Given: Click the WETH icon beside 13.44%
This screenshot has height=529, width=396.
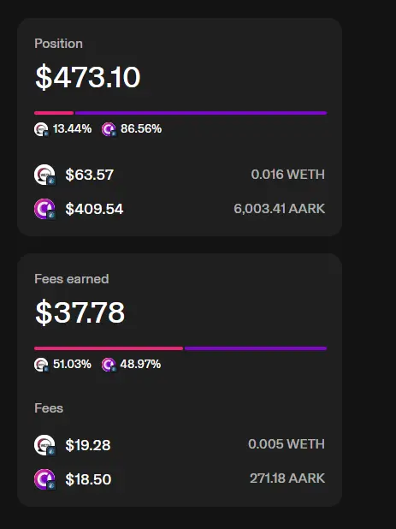Looking at the screenshot, I should [41, 129].
